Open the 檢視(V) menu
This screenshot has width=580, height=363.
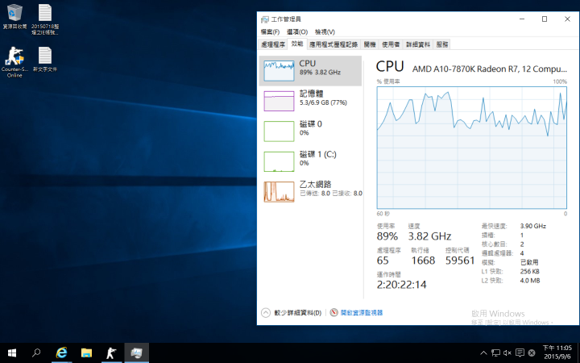[325, 31]
